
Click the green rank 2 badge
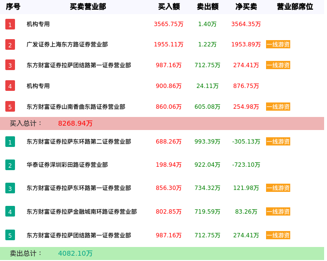click(x=10, y=165)
